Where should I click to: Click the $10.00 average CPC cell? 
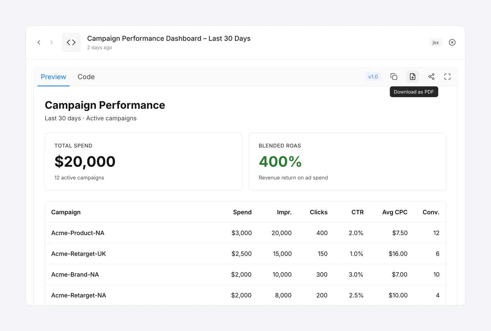[x=398, y=295]
